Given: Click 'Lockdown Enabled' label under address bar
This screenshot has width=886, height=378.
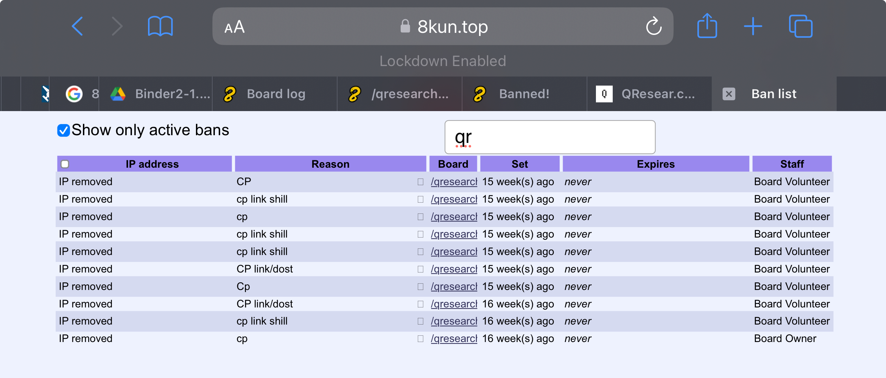Looking at the screenshot, I should (x=443, y=61).
